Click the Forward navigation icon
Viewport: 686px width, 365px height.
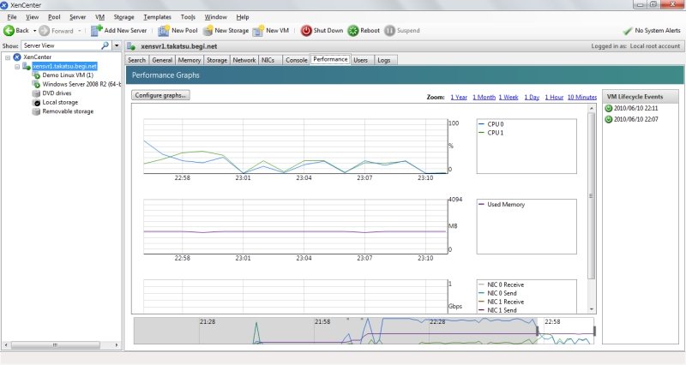[x=45, y=31]
